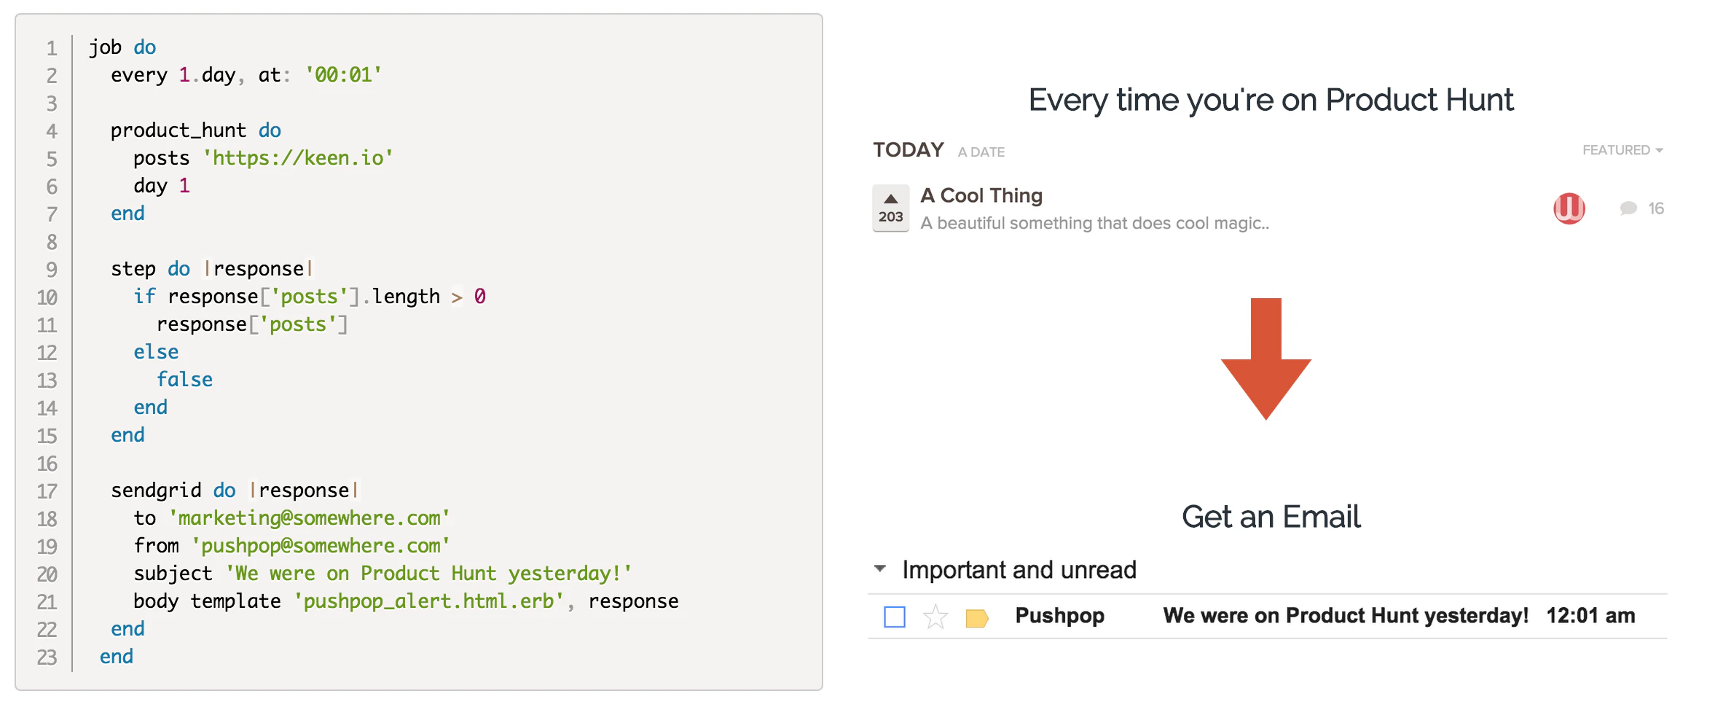Click the yellow label icon on the email
The image size is (1715, 707).
pyautogui.click(x=976, y=616)
